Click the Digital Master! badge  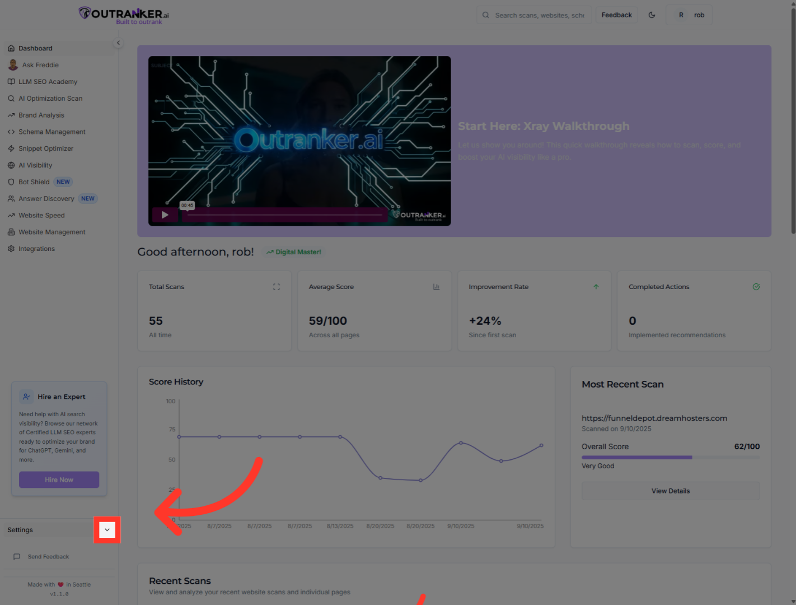click(294, 252)
